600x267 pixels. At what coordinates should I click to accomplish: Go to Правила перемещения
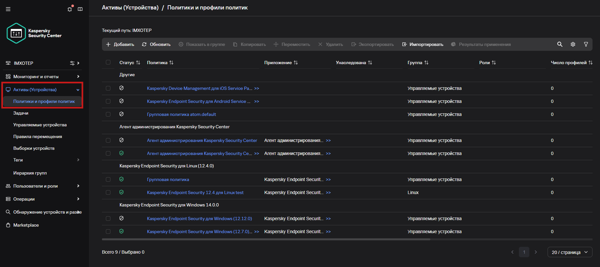coord(38,136)
